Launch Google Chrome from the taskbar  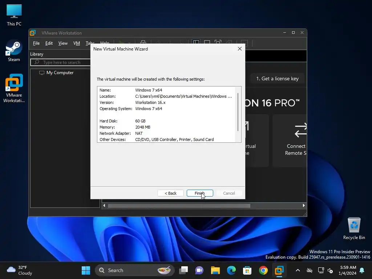(263, 270)
